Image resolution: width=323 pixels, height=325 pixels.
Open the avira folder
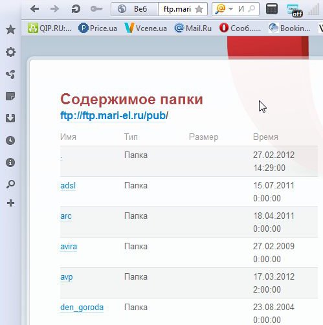click(x=69, y=247)
